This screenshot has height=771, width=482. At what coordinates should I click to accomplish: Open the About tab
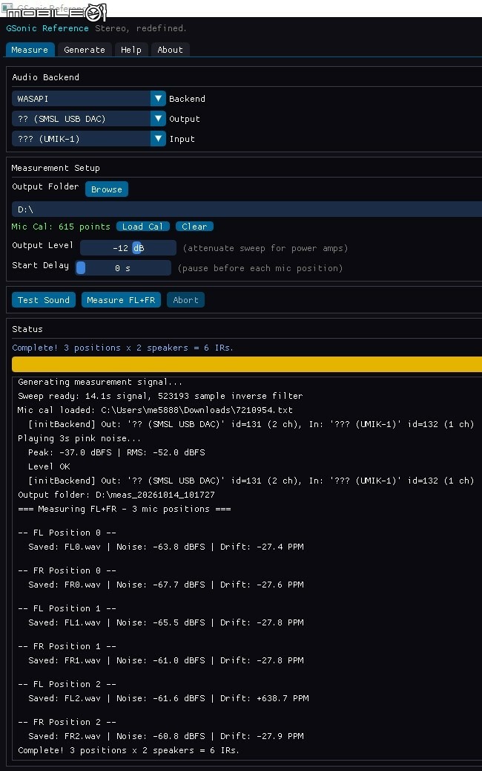170,50
